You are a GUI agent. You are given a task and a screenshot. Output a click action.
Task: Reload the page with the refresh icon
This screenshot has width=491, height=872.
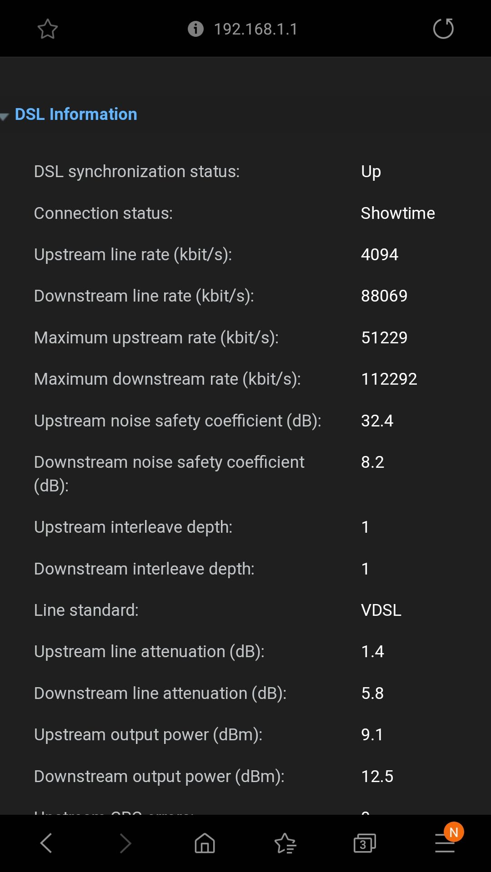click(443, 29)
